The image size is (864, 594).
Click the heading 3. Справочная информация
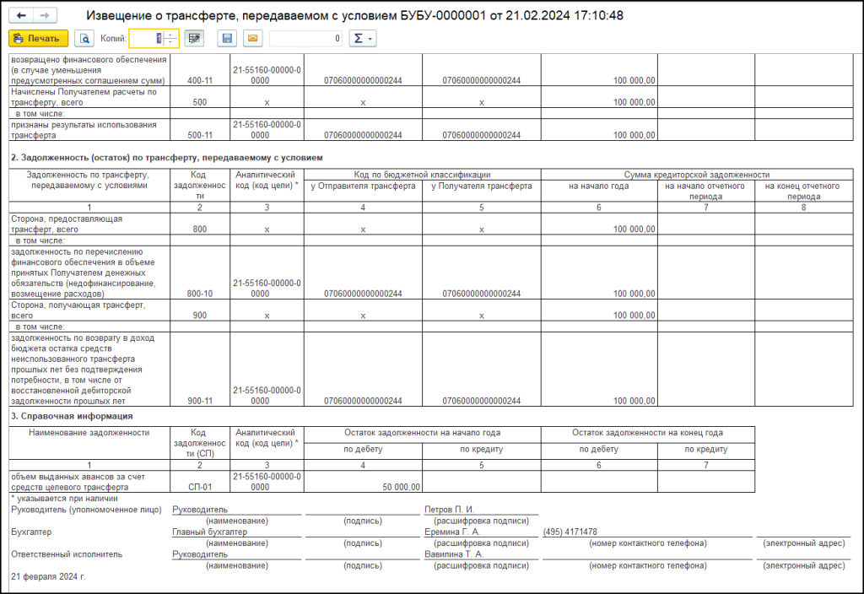60,416
